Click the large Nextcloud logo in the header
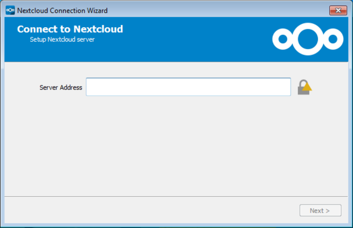The image size is (353, 228). coord(308,39)
